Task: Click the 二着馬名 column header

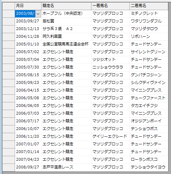Action: coord(149,6)
